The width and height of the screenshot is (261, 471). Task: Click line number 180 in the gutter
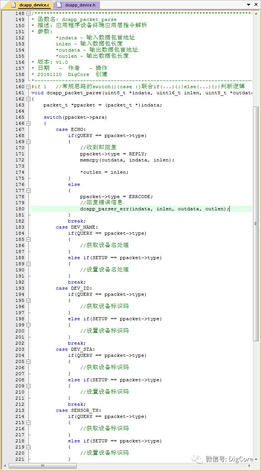coord(19,209)
